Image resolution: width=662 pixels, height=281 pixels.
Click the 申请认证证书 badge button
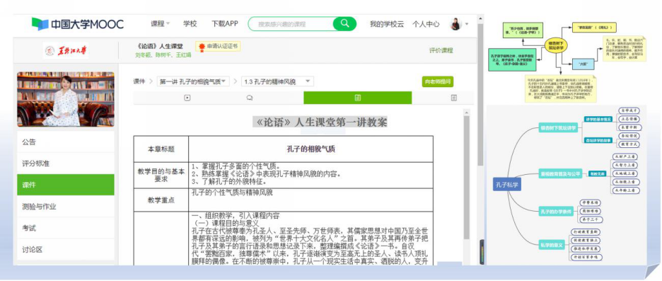[218, 46]
